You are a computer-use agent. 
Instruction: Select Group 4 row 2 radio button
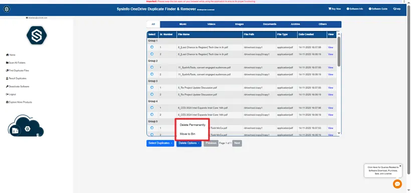(x=152, y=114)
